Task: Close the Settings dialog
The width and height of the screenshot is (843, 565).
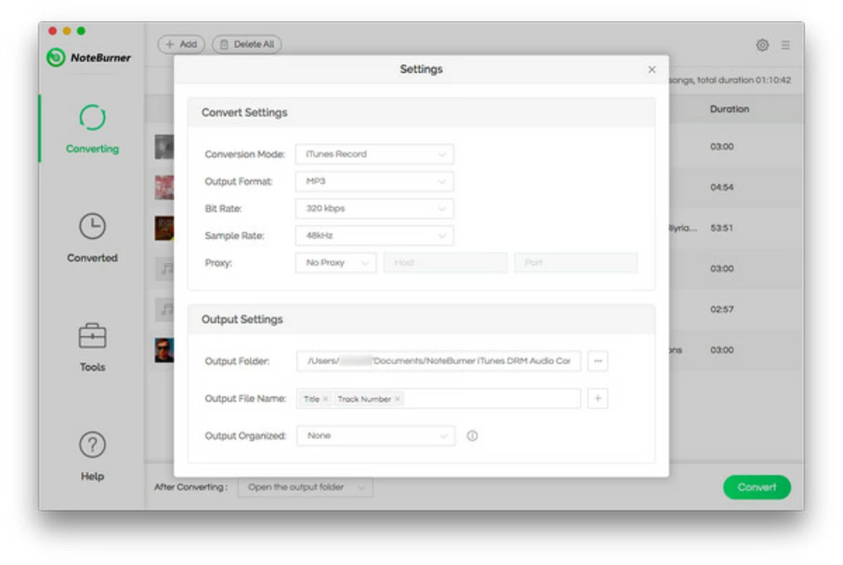Action: point(652,69)
